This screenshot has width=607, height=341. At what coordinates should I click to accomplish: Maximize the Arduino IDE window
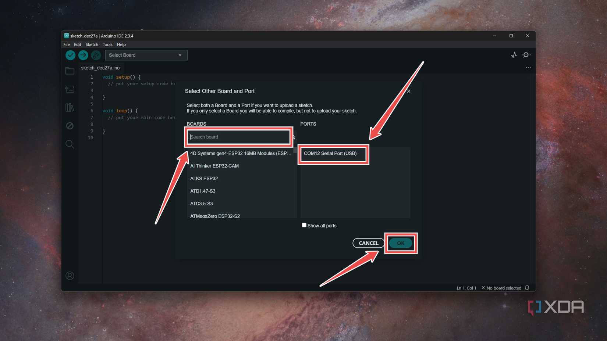point(511,36)
